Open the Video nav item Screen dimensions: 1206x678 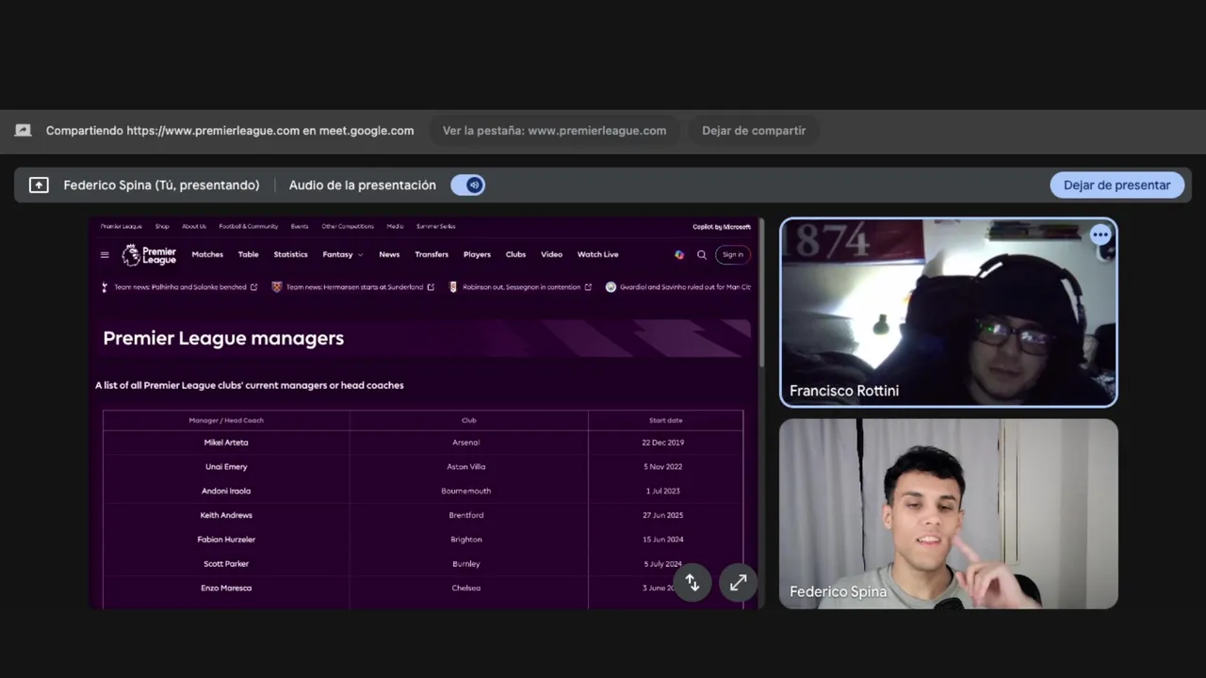(x=551, y=254)
